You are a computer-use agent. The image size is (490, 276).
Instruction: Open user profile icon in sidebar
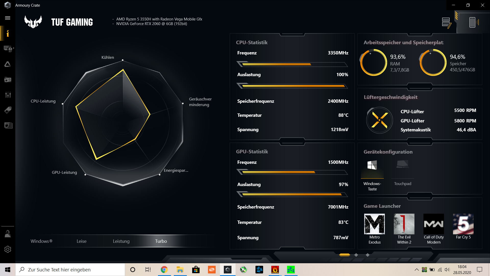[x=8, y=234]
